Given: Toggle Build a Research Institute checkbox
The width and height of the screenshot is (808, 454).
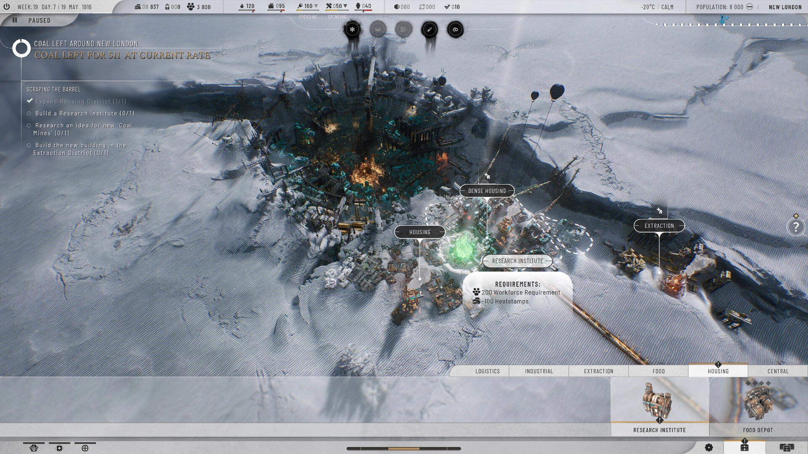Looking at the screenshot, I should (29, 113).
